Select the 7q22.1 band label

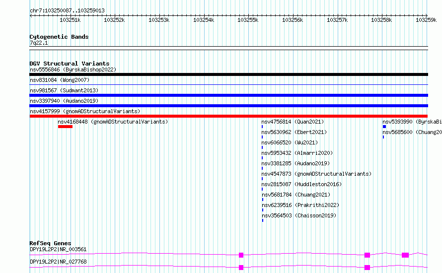[x=39, y=43]
